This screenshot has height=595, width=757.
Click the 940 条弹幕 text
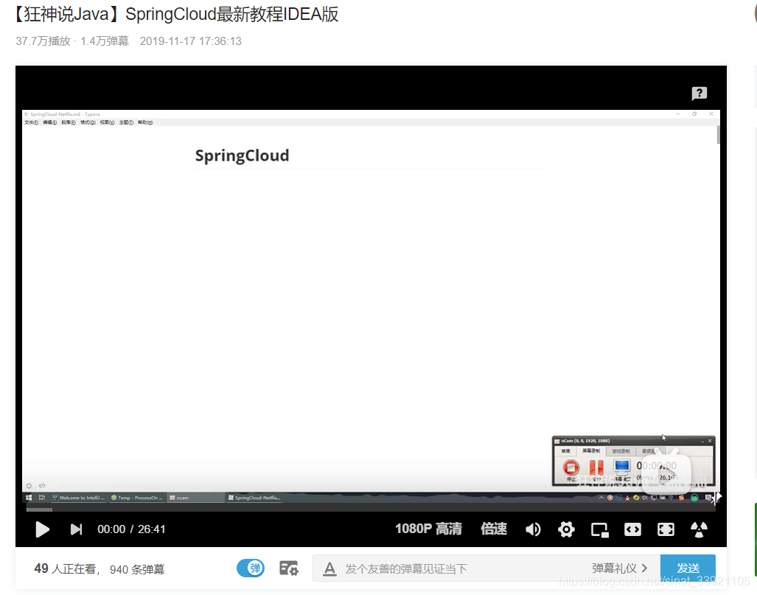(137, 569)
